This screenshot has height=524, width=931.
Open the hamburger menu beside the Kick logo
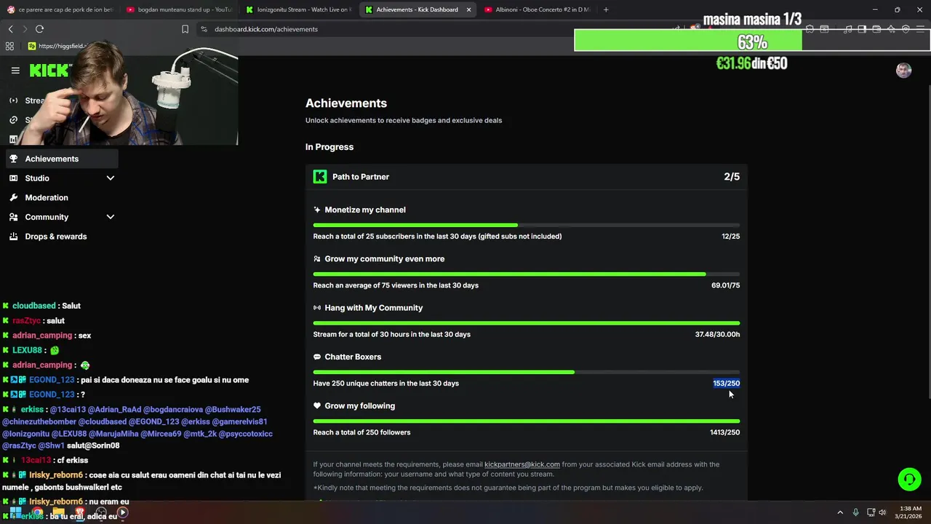(x=15, y=71)
